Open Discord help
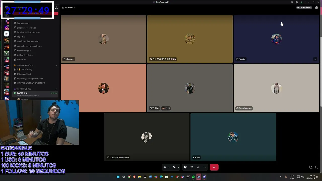The image size is (322, 181). 297,2
